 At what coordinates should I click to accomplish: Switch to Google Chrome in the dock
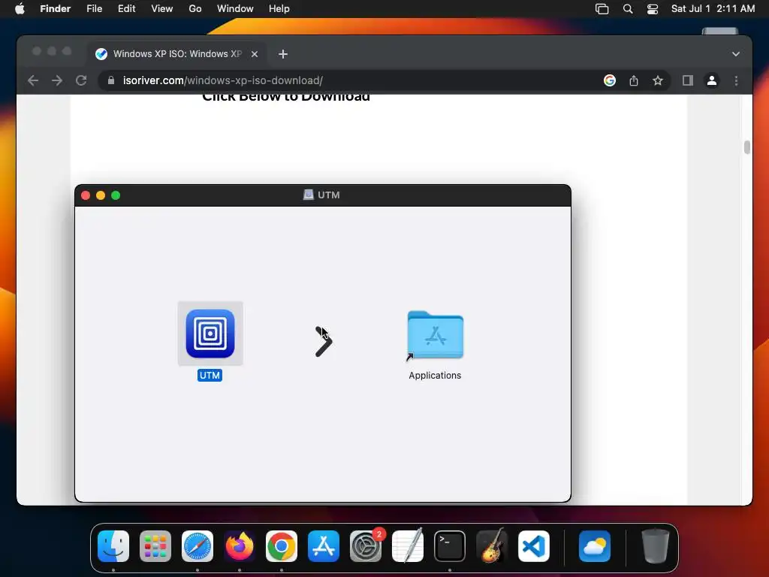pyautogui.click(x=282, y=546)
